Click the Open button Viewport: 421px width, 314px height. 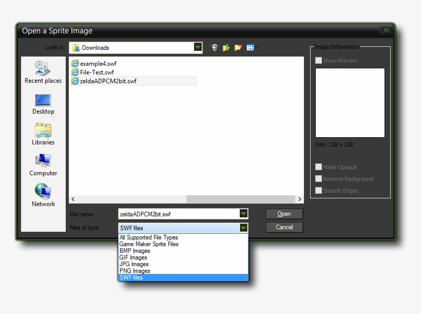(284, 214)
